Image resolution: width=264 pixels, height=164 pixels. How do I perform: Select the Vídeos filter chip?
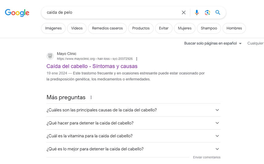click(77, 28)
